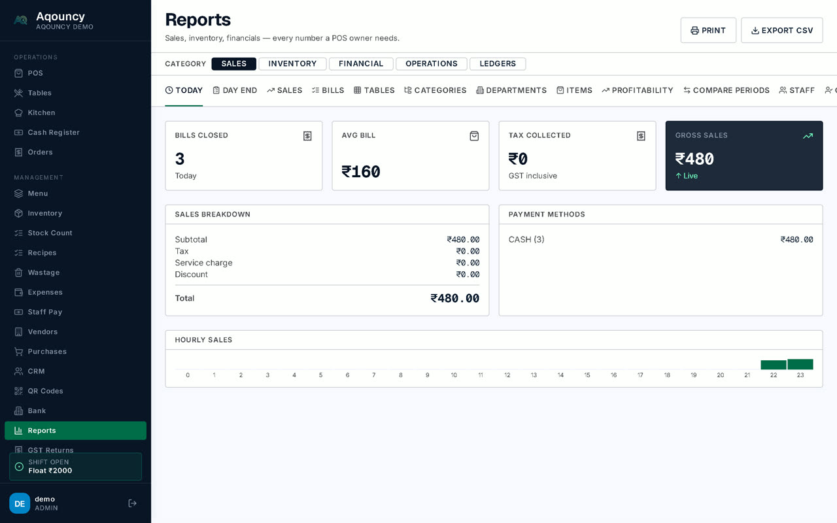Go to Staff Pay page

tap(75, 312)
